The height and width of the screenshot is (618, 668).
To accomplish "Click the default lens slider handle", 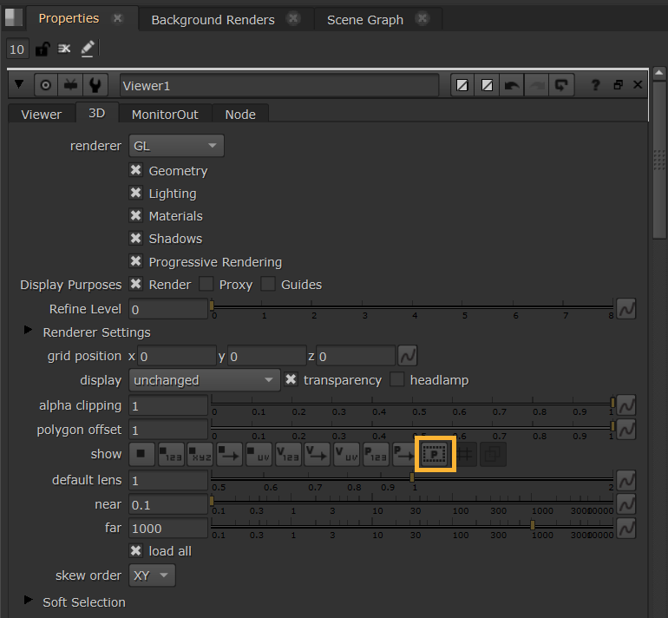I will click(x=412, y=477).
